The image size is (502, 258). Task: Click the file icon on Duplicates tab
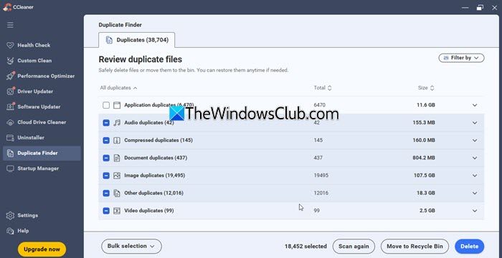(109, 40)
